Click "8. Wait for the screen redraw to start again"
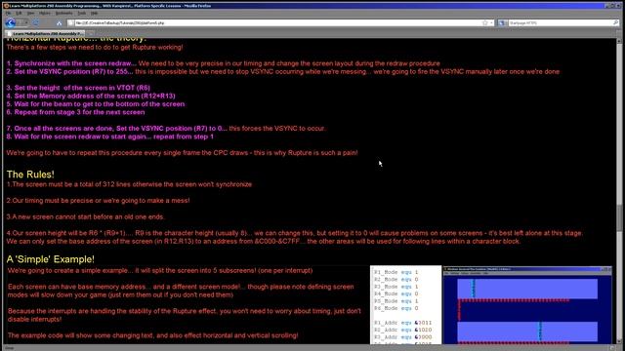625x351 pixels. [110, 136]
